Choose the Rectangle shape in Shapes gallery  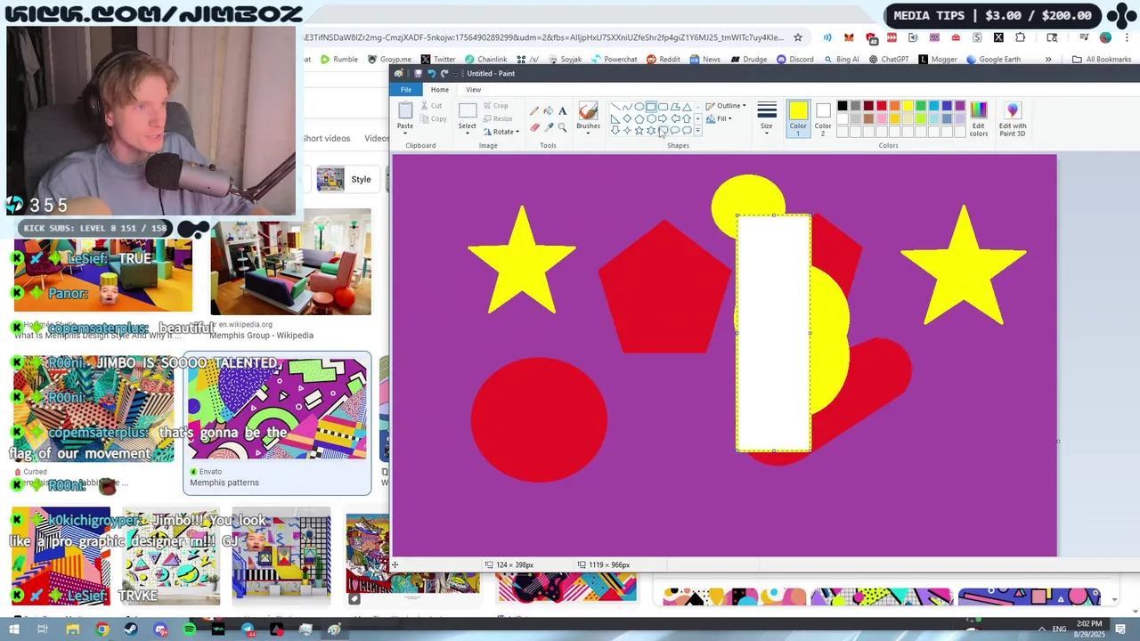[x=651, y=107]
